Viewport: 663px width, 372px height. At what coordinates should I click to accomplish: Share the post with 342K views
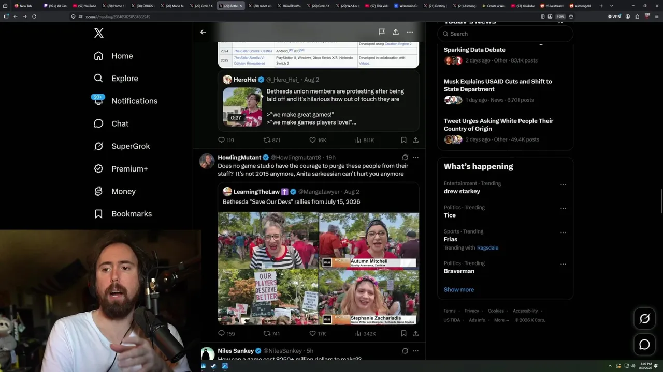(415, 334)
